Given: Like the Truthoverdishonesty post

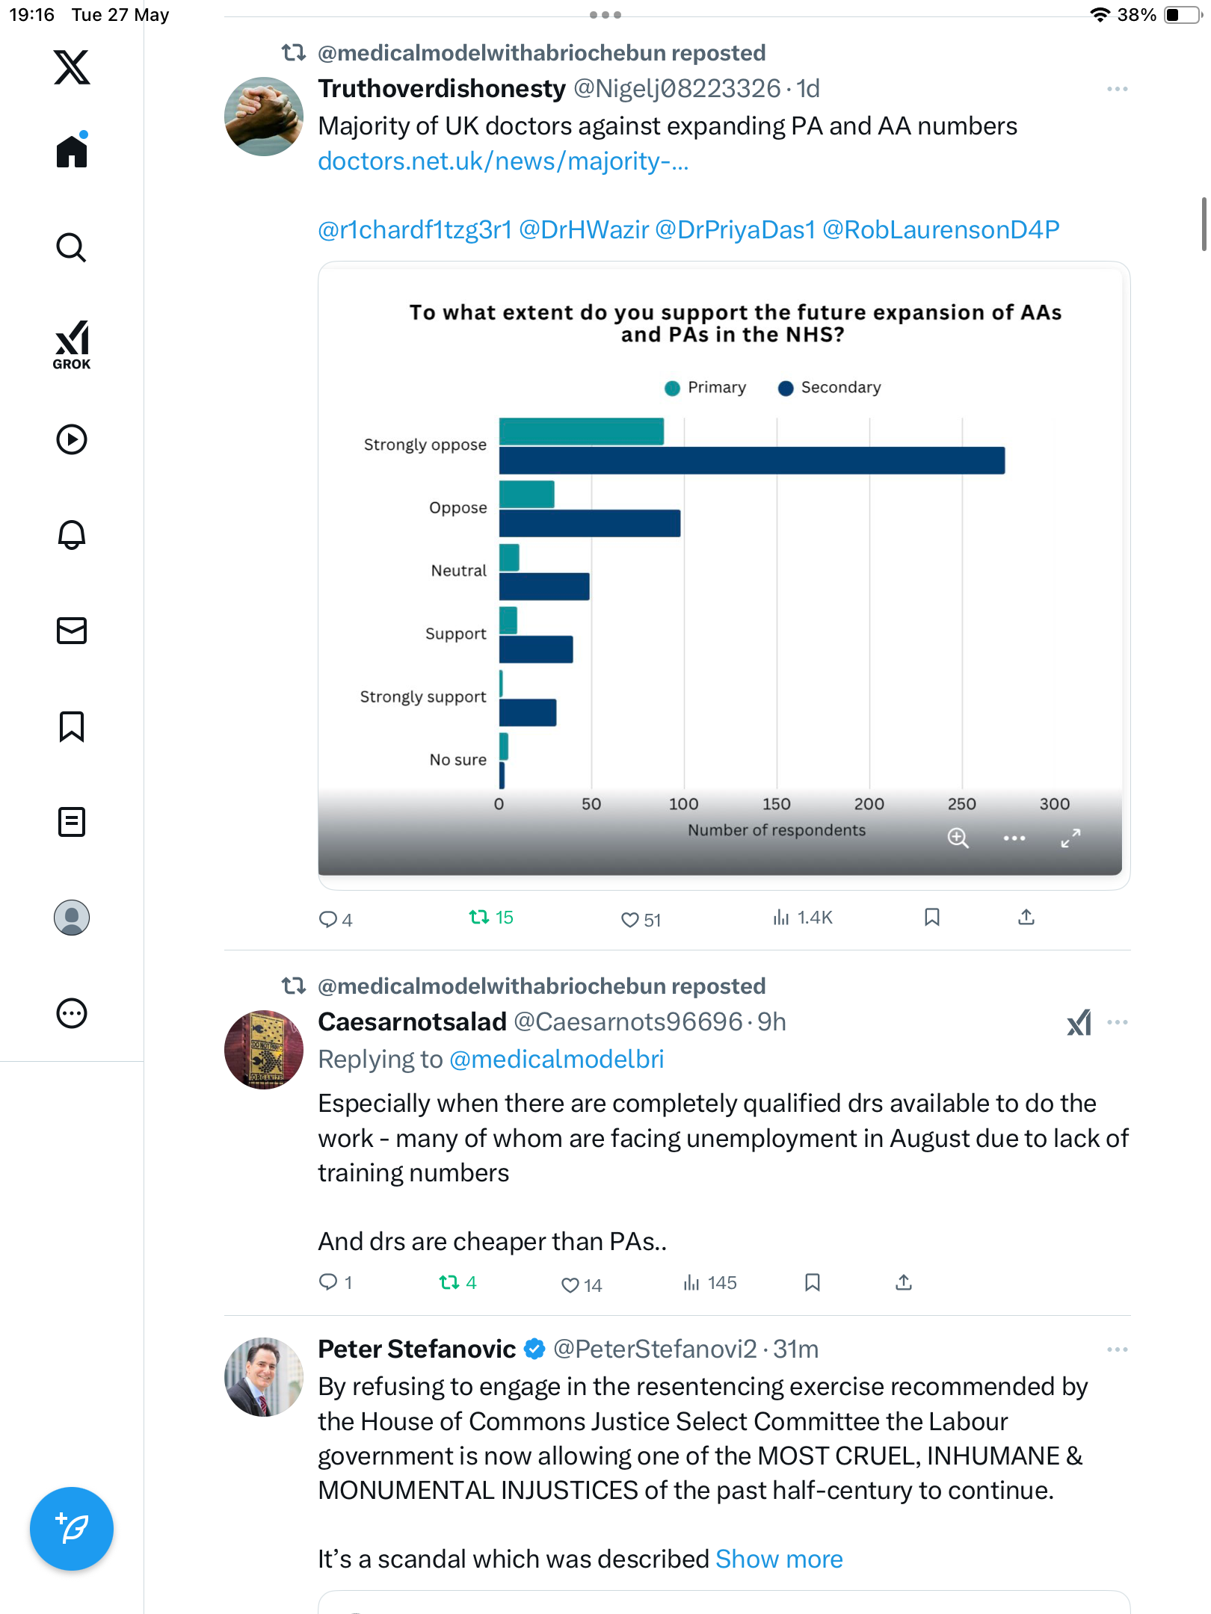Looking at the screenshot, I should tap(641, 920).
